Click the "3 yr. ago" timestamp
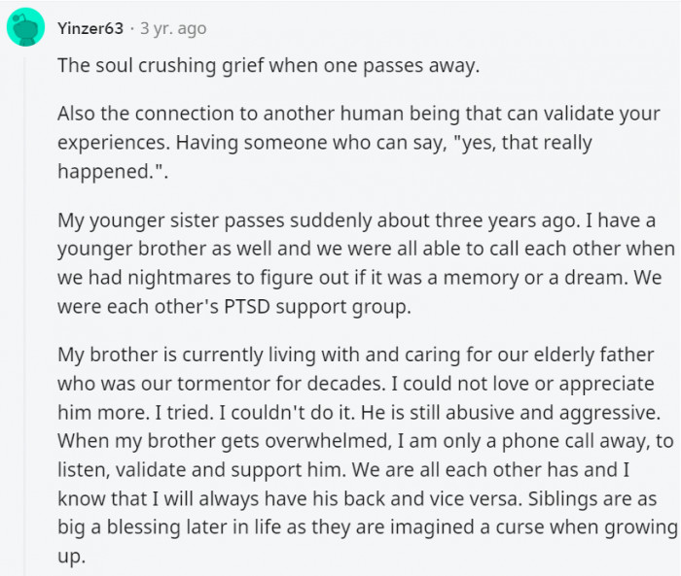The height and width of the screenshot is (576, 681). click(x=173, y=28)
